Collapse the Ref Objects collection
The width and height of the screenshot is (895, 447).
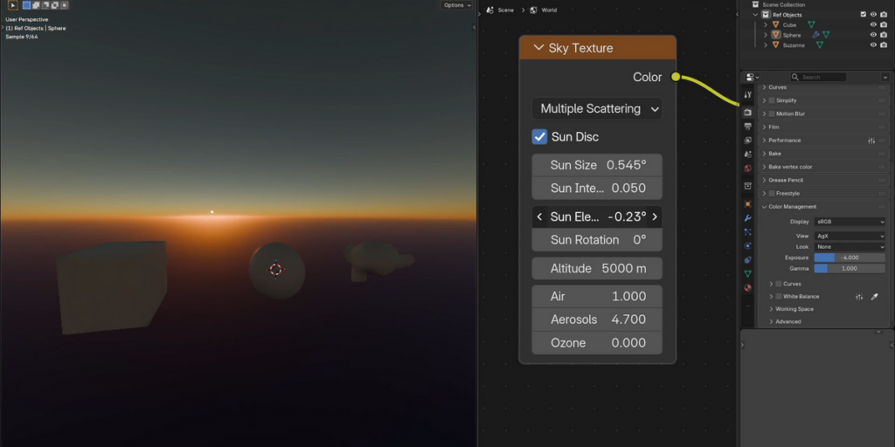756,15
